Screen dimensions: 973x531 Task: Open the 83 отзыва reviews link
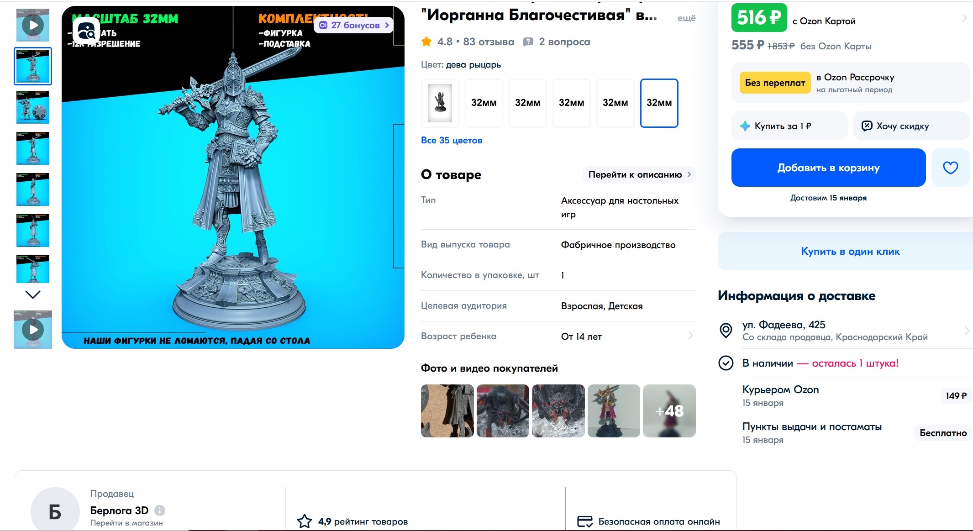489,42
